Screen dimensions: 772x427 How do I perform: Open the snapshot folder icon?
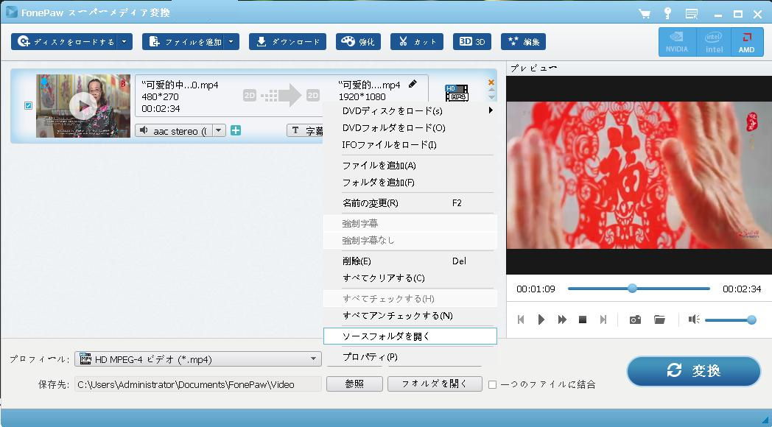tap(660, 320)
